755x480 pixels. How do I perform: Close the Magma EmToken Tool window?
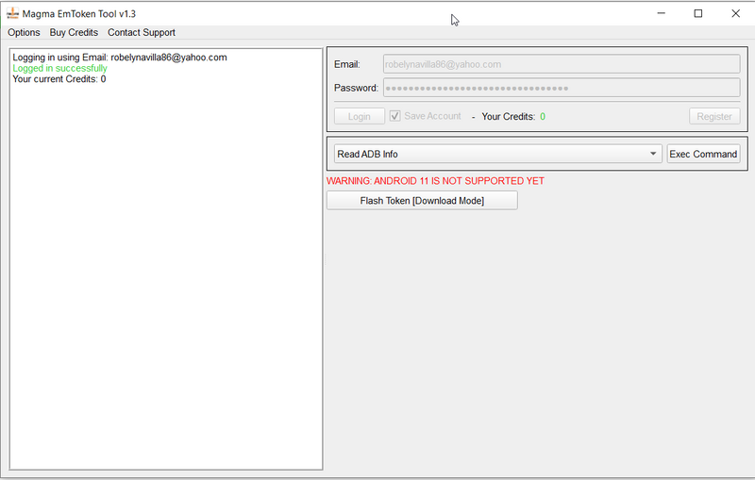click(x=735, y=13)
